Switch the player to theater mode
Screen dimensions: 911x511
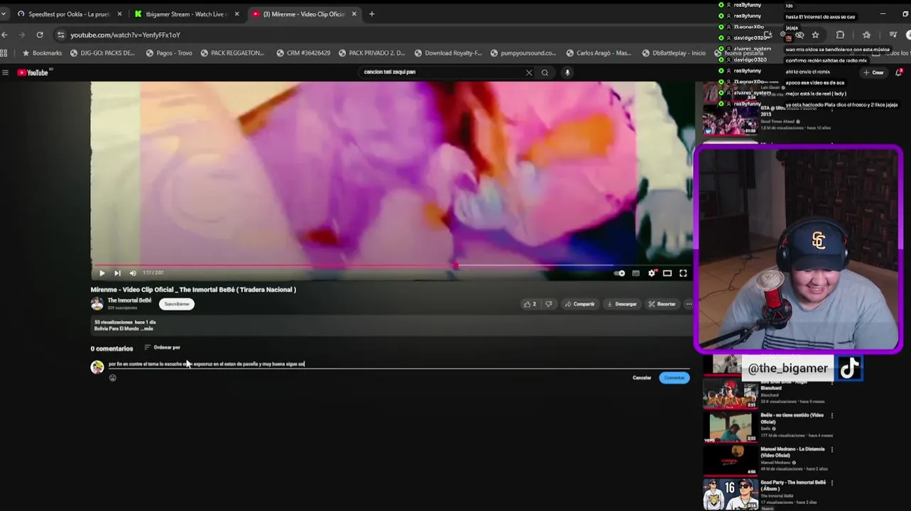coord(667,273)
